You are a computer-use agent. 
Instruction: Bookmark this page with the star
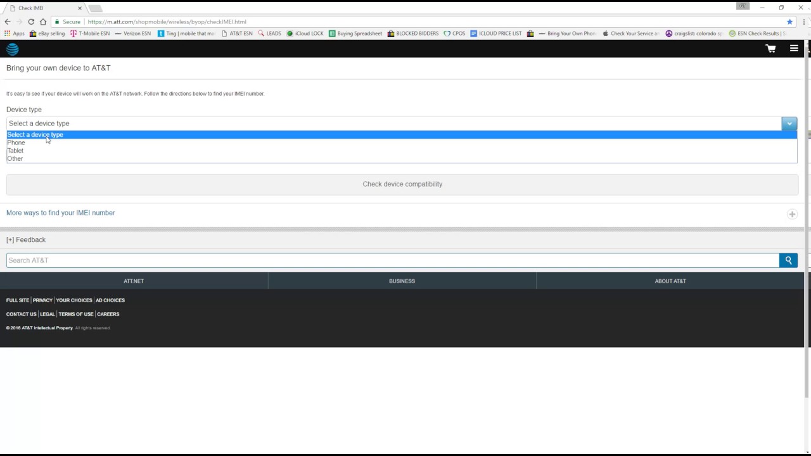[x=789, y=22]
